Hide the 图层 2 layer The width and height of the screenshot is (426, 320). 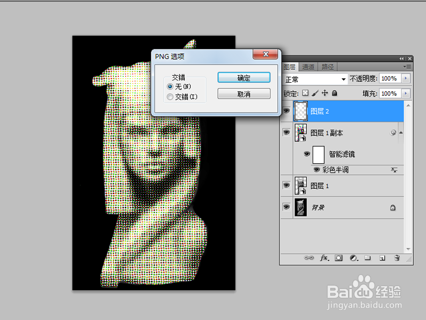tap(286, 111)
